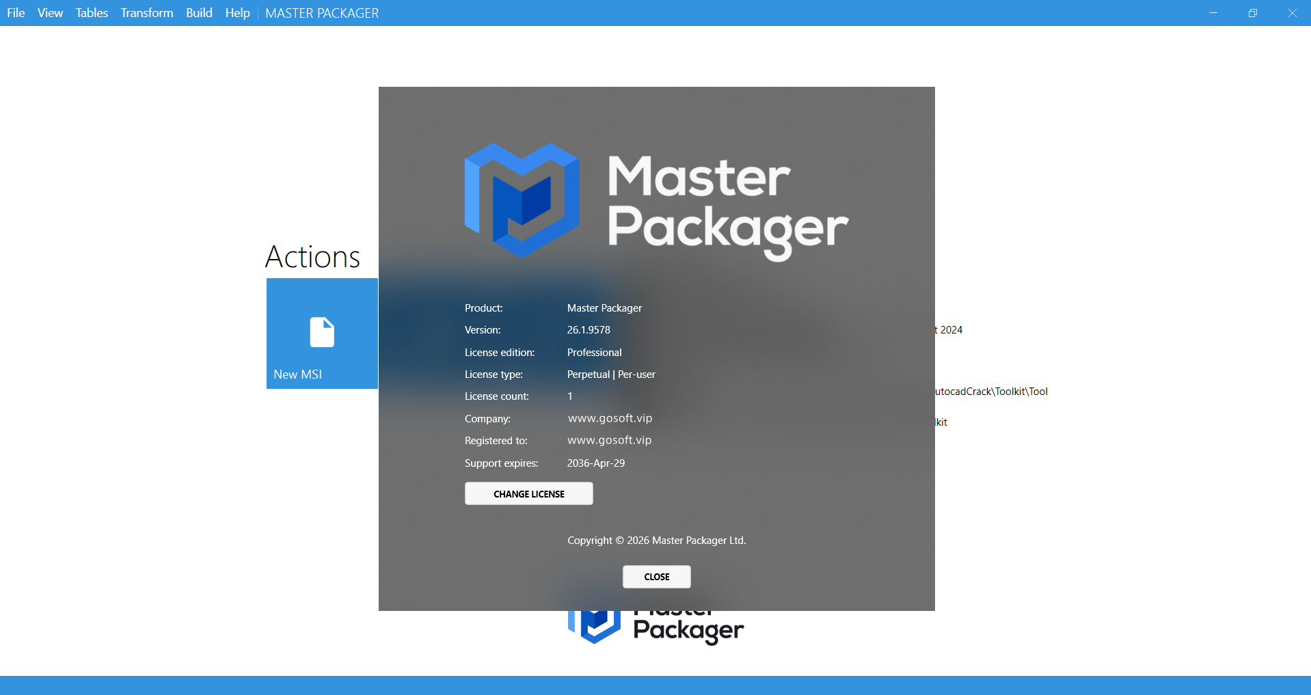Click the CHANGE LICENSE button
The height and width of the screenshot is (695, 1311).
529,493
